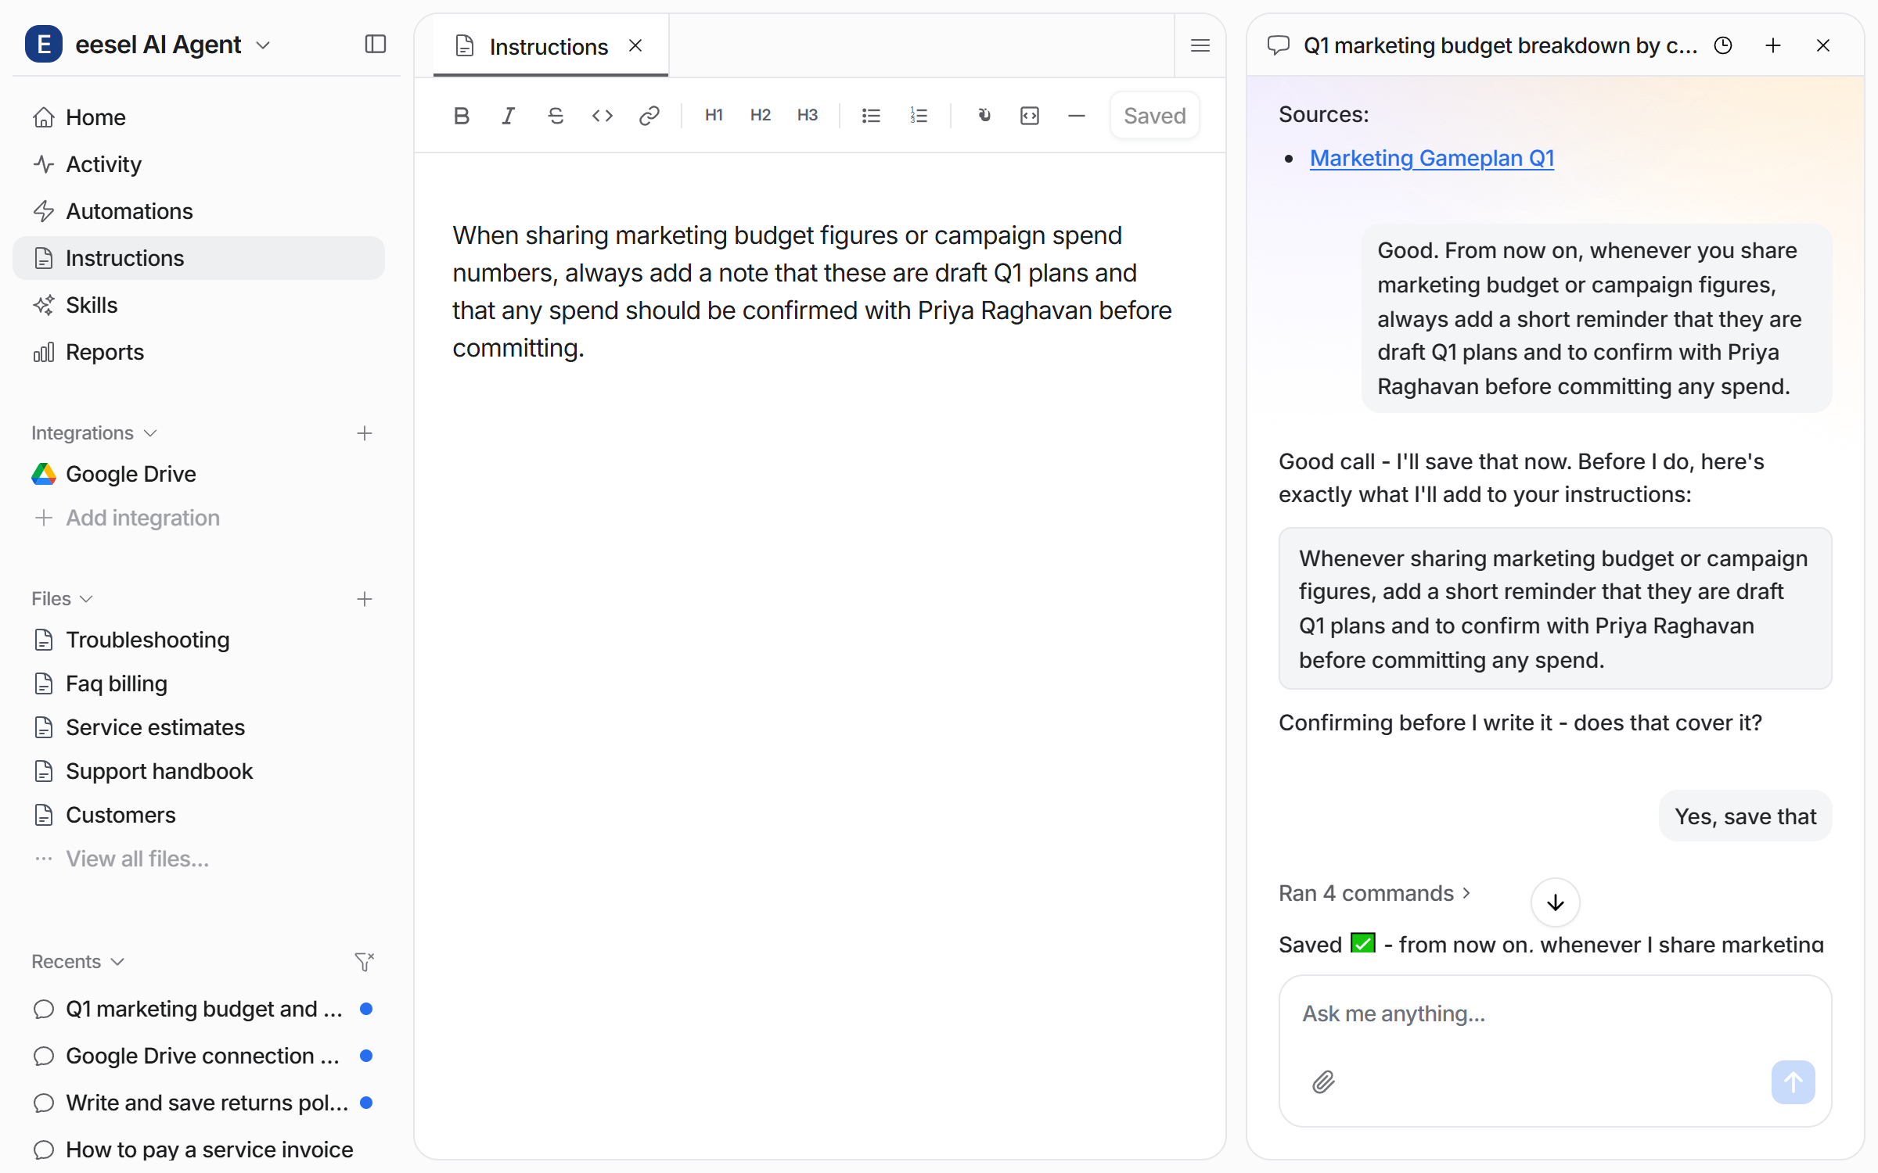Open the Activity page

click(x=199, y=164)
